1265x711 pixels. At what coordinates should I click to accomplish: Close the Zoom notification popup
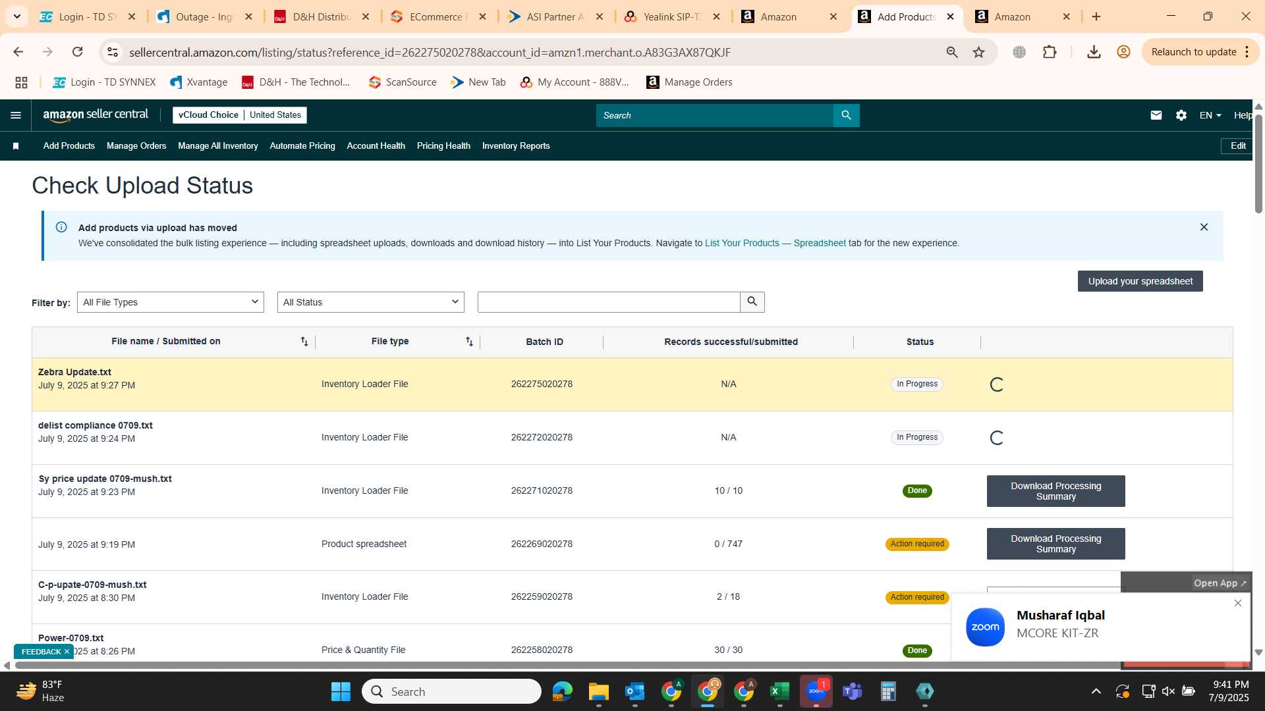pos(1238,603)
